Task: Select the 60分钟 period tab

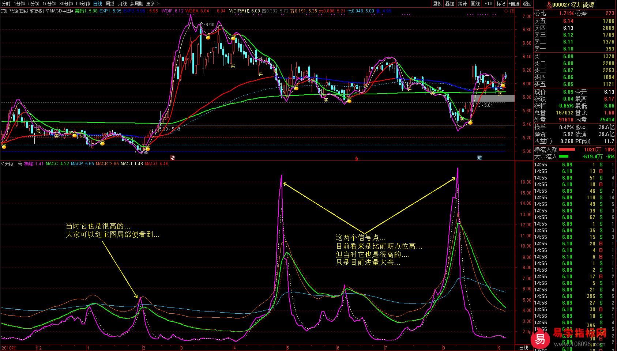Action: point(83,4)
